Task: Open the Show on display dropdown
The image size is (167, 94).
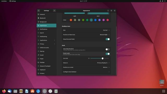Action: coord(103,63)
